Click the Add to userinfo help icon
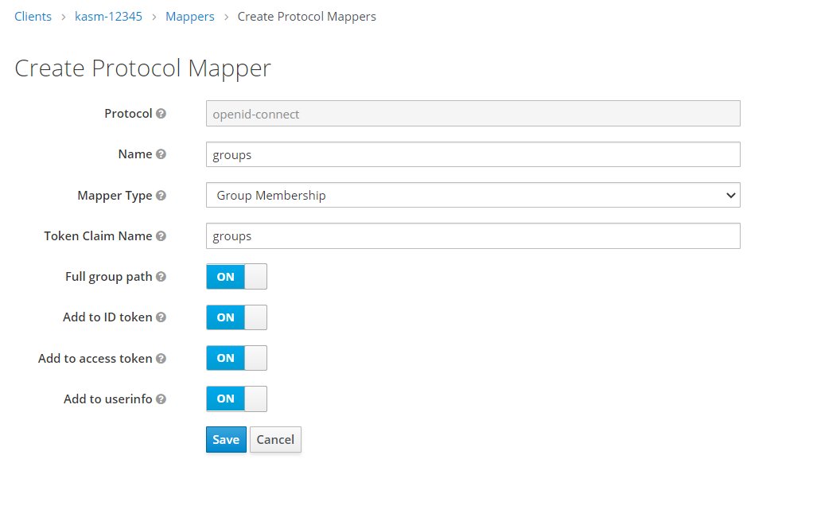This screenshot has width=817, height=529. click(161, 399)
